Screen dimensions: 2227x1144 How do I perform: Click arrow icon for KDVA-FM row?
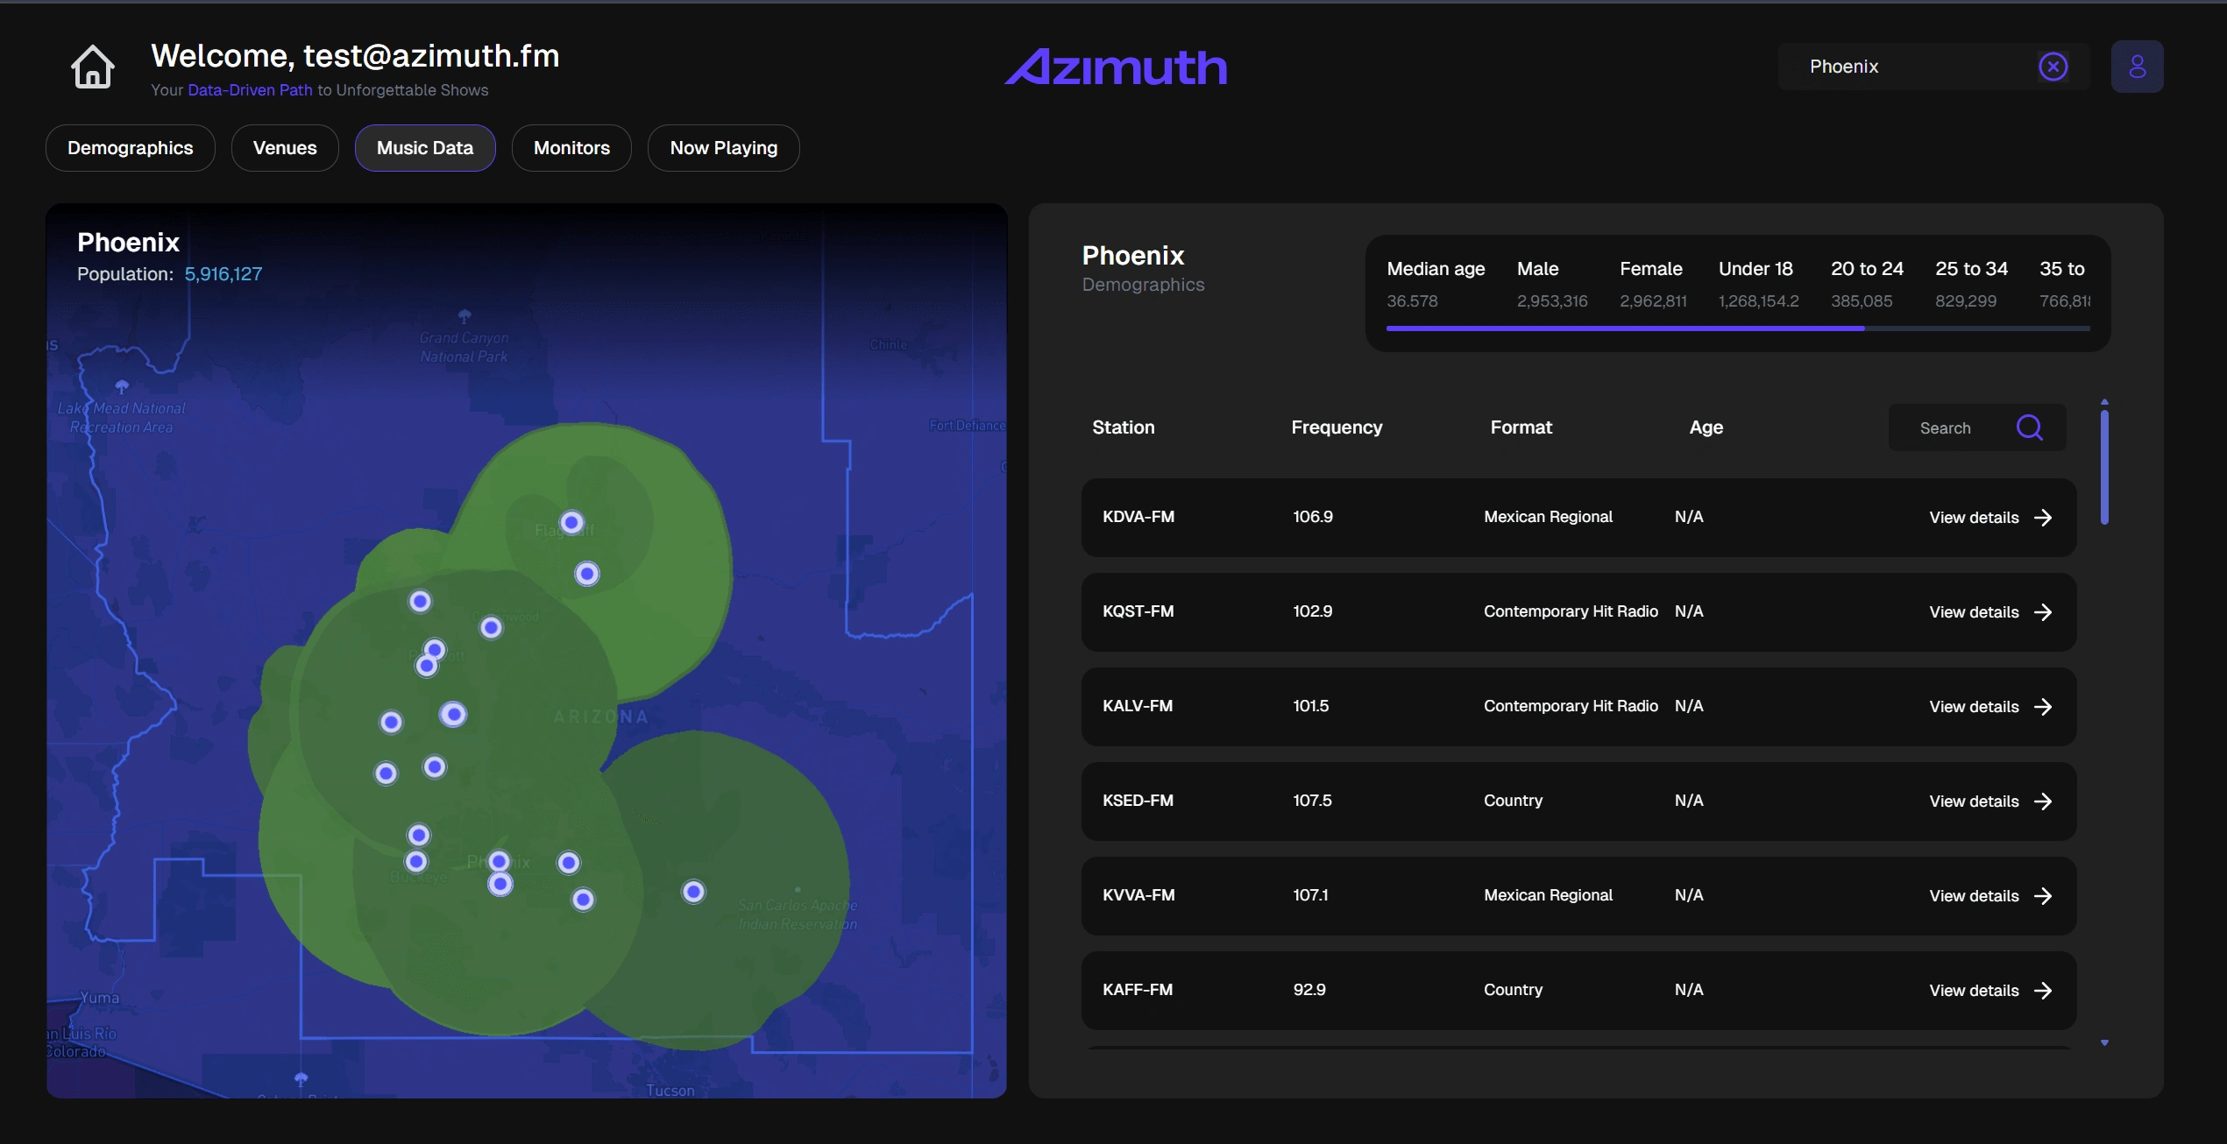click(x=2043, y=518)
